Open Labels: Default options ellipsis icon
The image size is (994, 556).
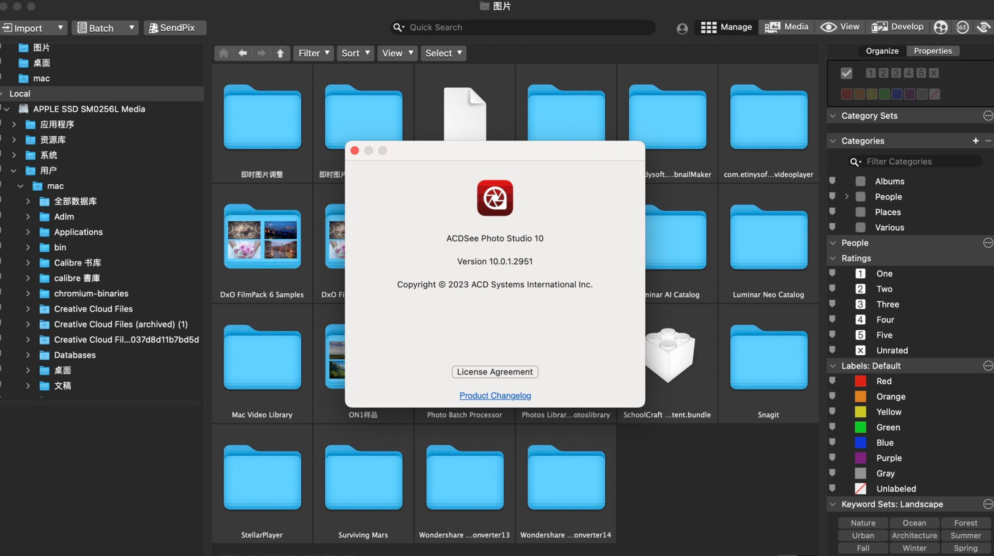988,366
